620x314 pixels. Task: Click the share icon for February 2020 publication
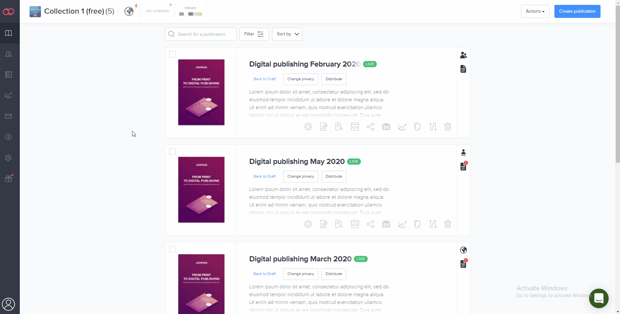click(371, 127)
